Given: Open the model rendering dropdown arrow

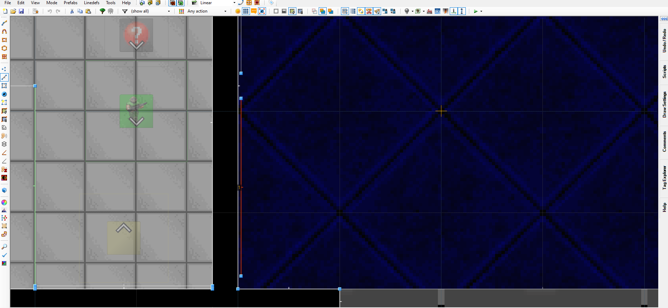Looking at the screenshot, I should pyautogui.click(x=424, y=11).
